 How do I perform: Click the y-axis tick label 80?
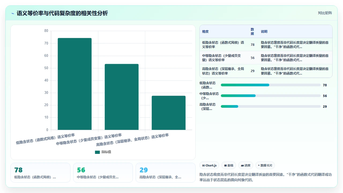click(x=46, y=31)
